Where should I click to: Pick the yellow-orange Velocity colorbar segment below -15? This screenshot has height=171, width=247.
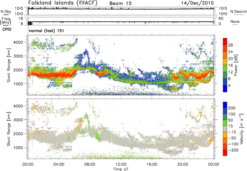[x=225, y=135]
